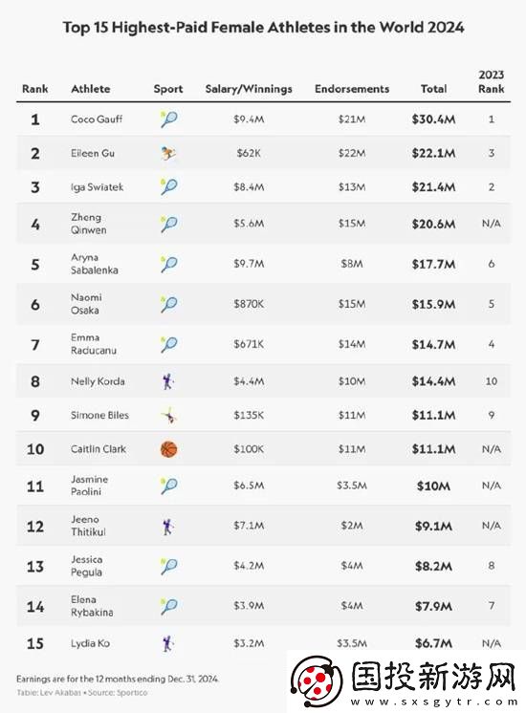This screenshot has height=713, width=526.
Task: Click the gymnast icon in Simone Biles' row
Action: coord(169,415)
